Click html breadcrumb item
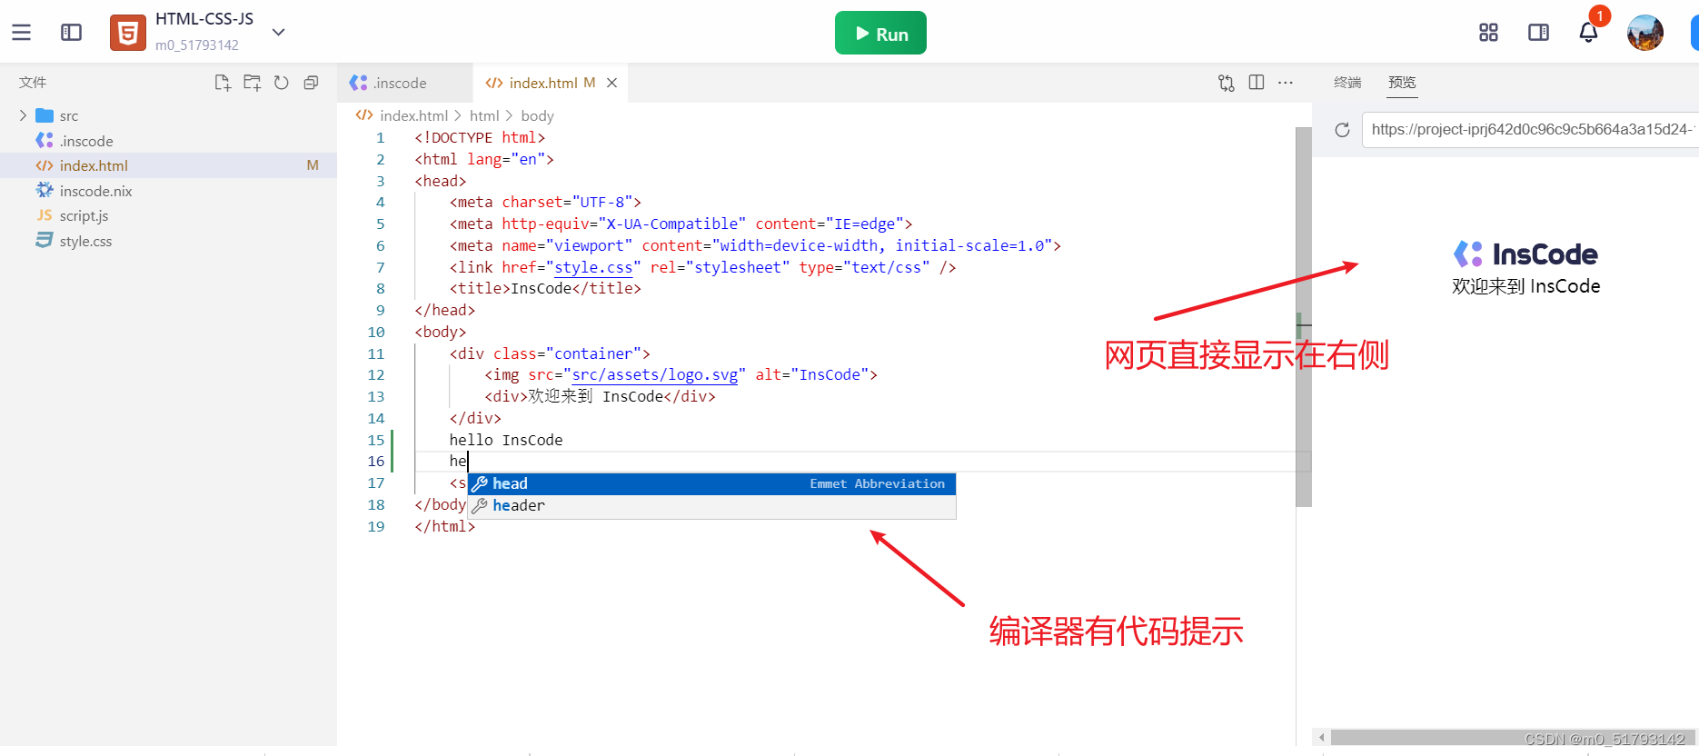Viewport: 1699px width, 756px height. click(484, 115)
